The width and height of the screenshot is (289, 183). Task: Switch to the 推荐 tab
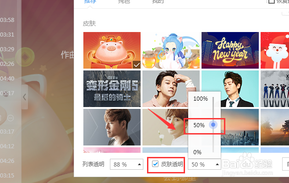[90, 2]
